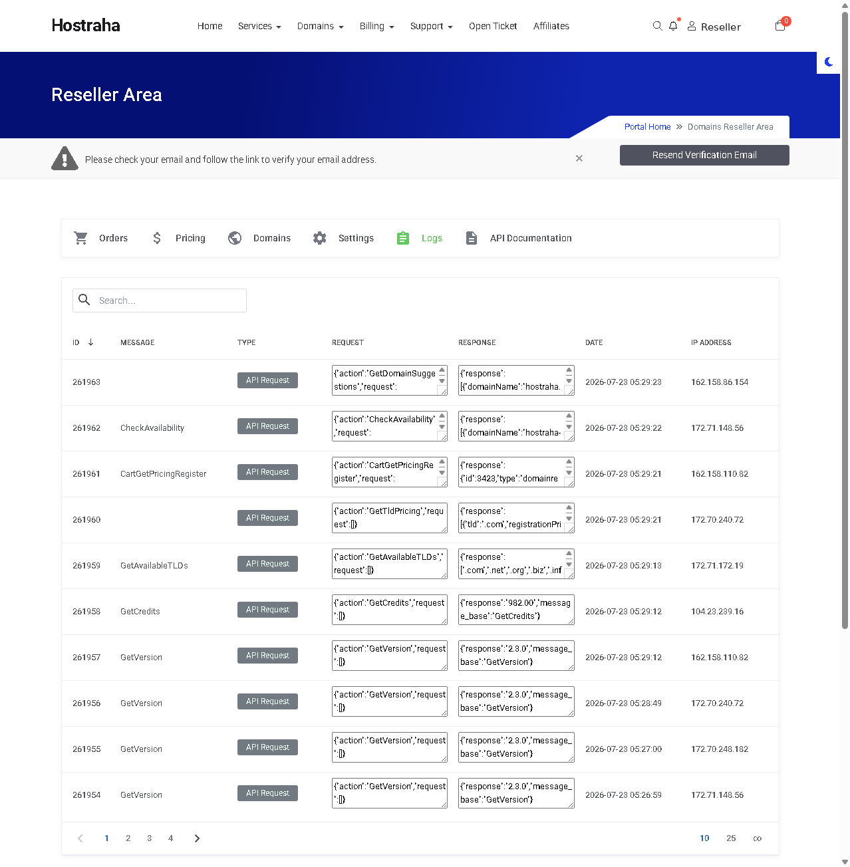The image size is (850, 867).
Task: Open the notifications bell icon
Action: 673,26
